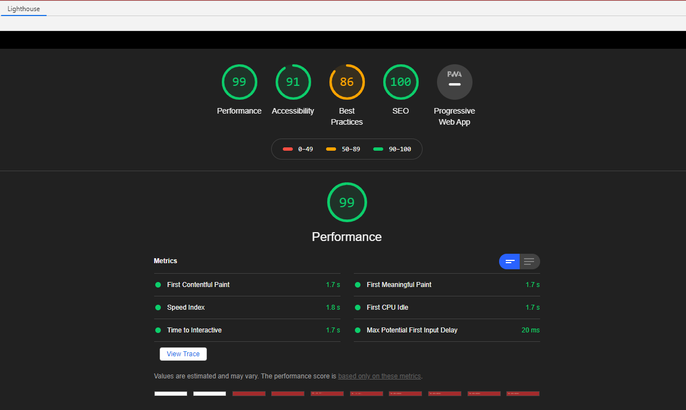Expand the First Meaningful Paint metric row
This screenshot has width=686, height=410.
pyautogui.click(x=446, y=285)
